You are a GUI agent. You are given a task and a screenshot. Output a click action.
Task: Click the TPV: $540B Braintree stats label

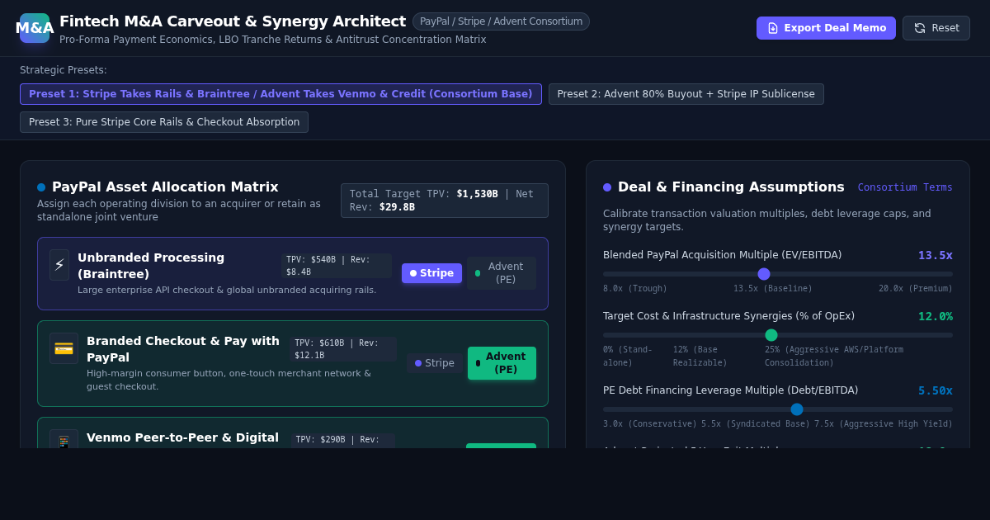pos(337,266)
